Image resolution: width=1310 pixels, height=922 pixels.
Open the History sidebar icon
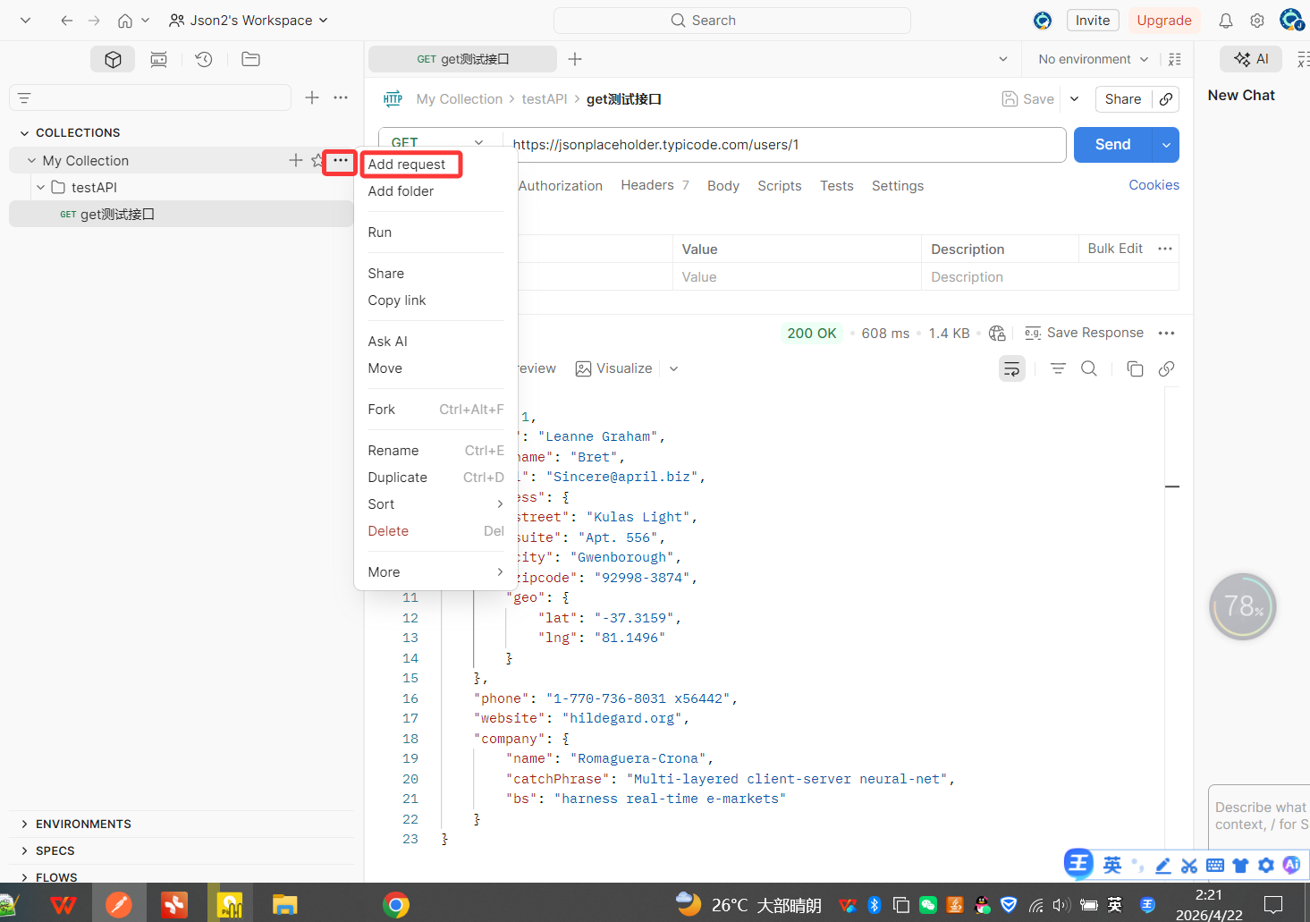click(x=204, y=59)
